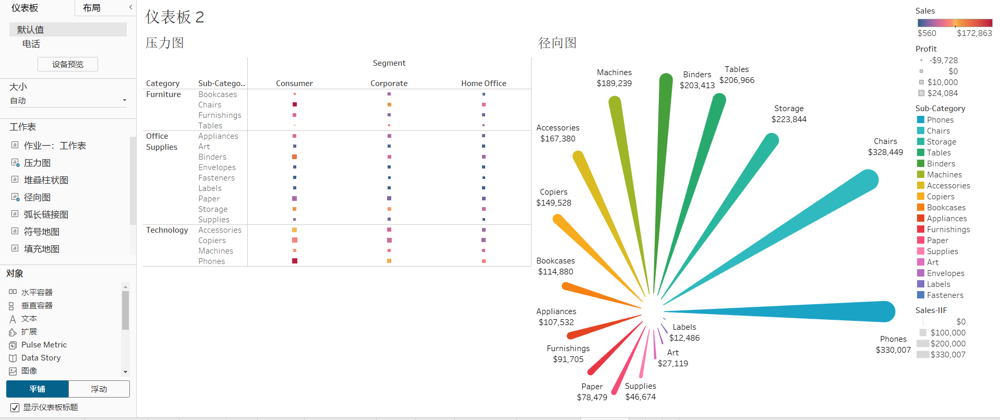Switch to 浮动 floating mode
Screen dimensions: 1000x420
pos(99,389)
